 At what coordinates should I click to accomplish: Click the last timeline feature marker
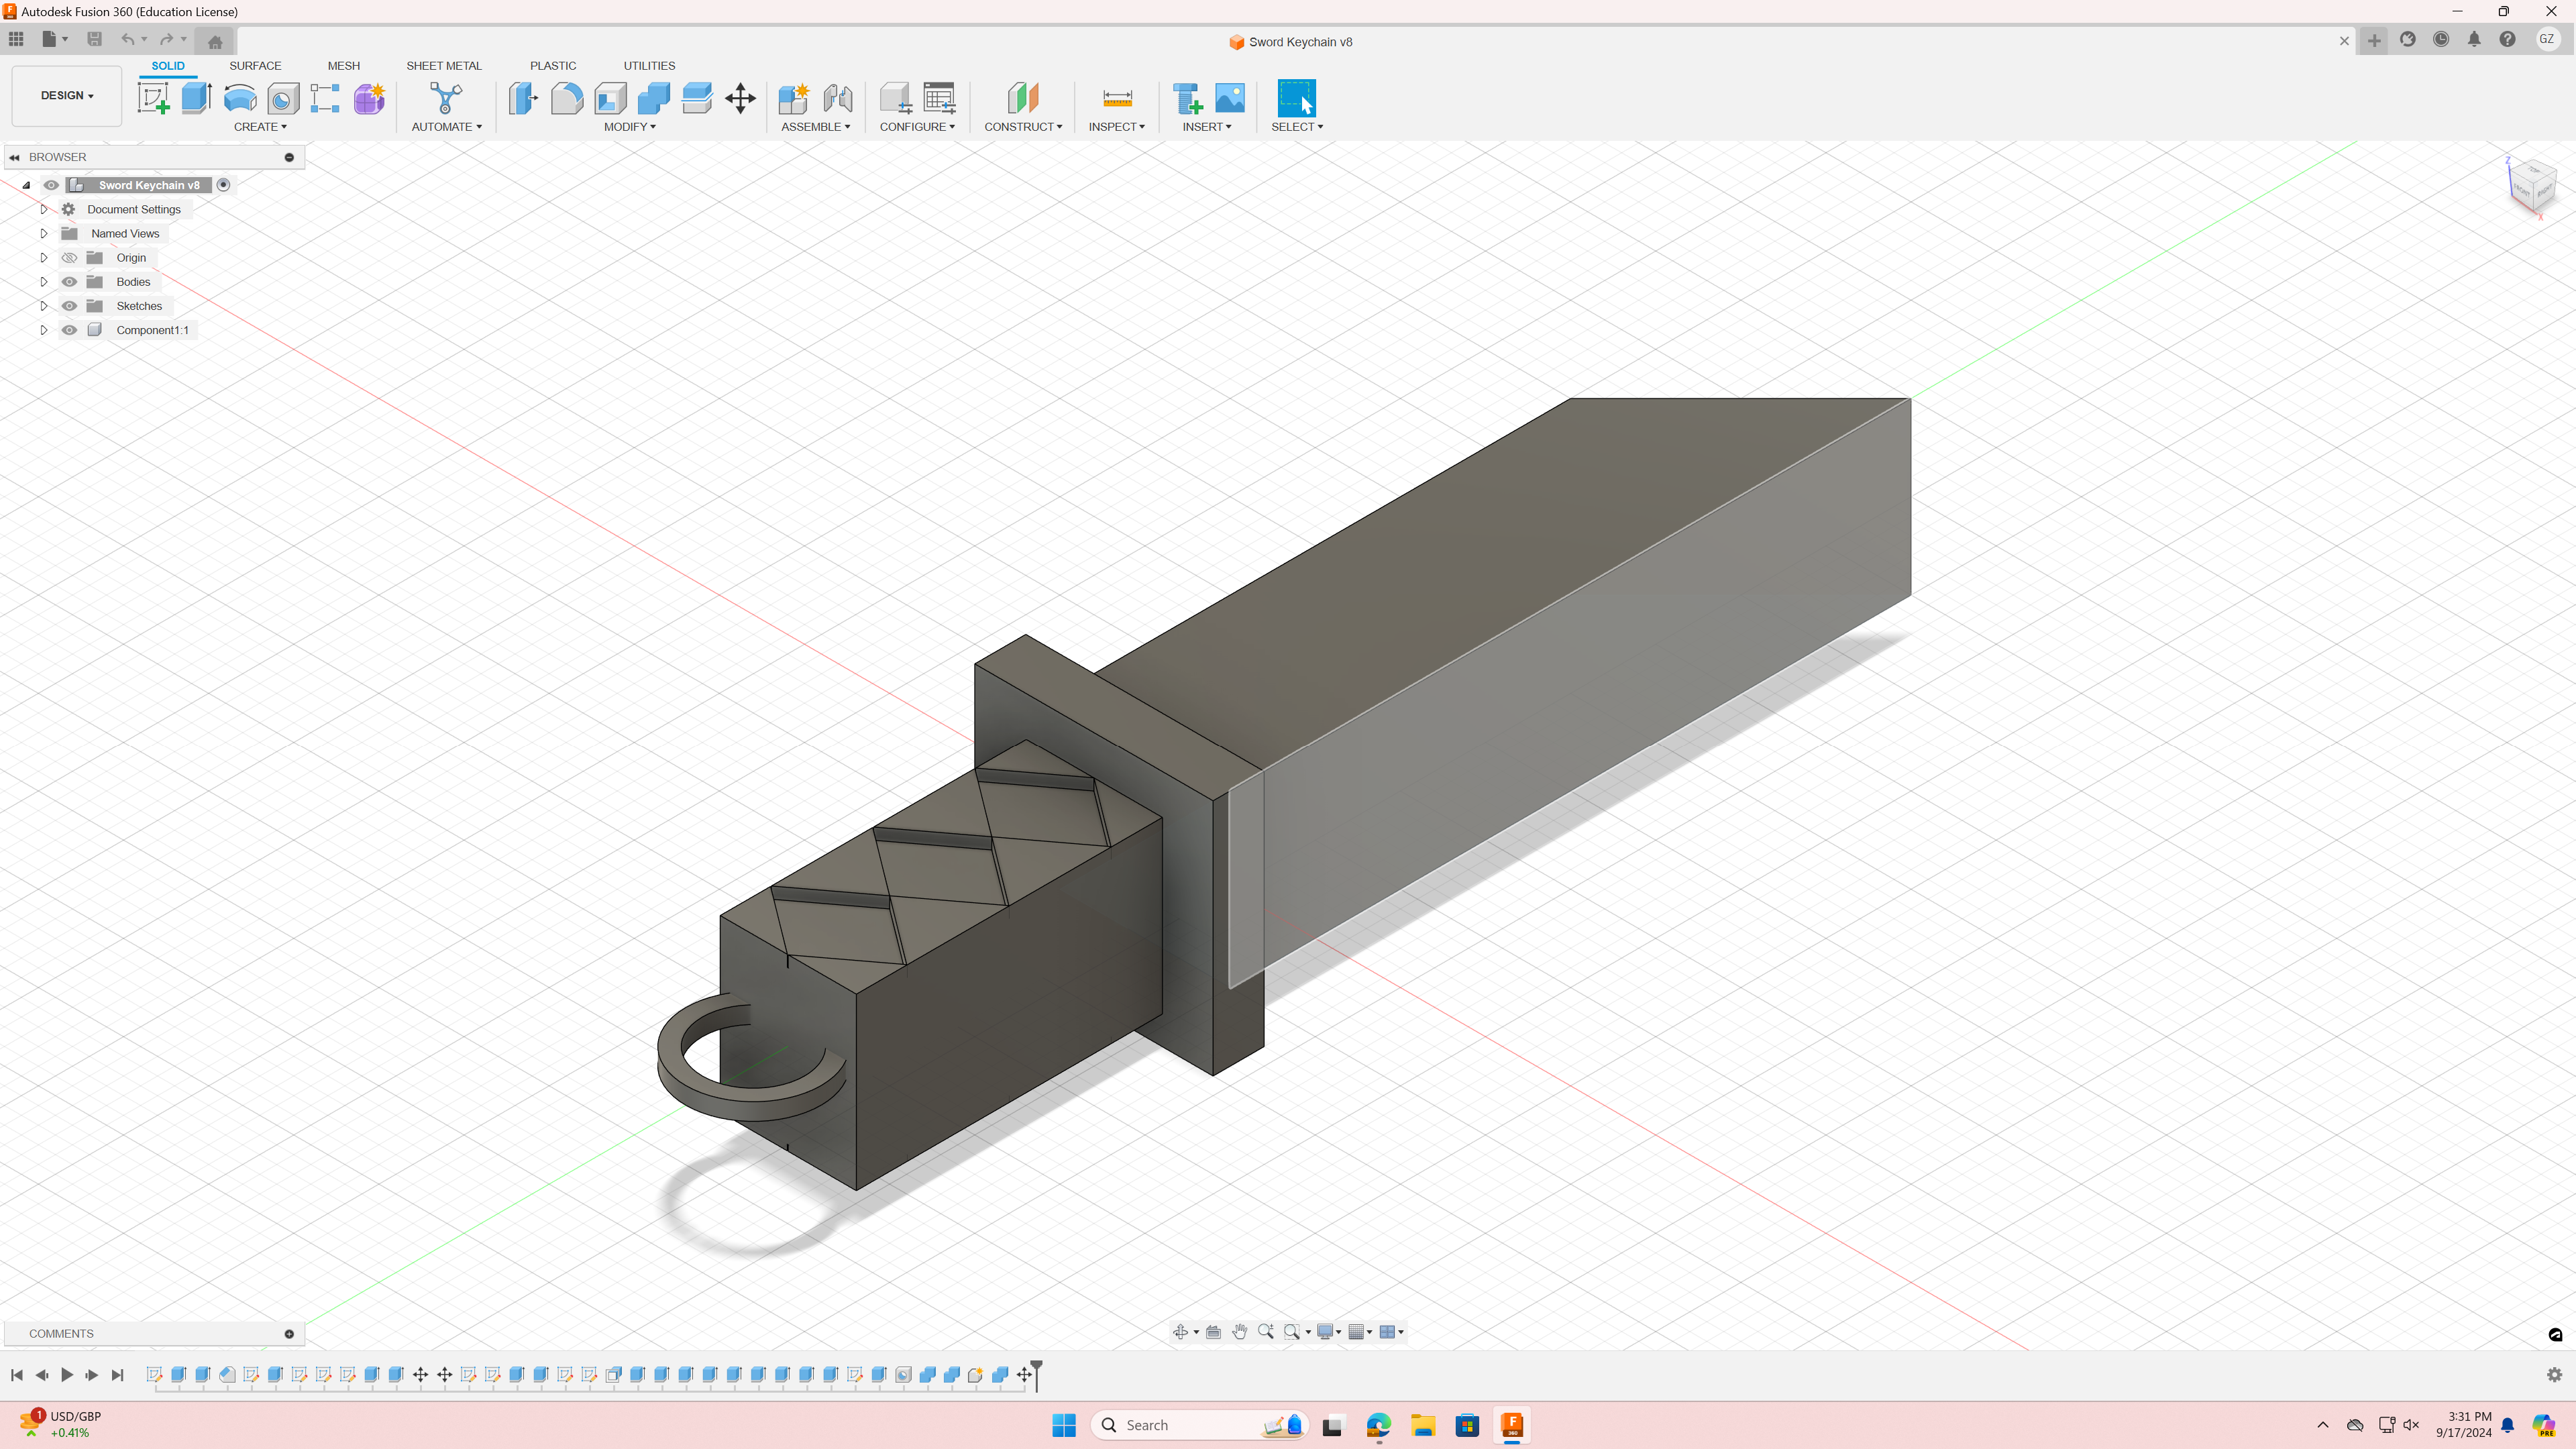click(x=1023, y=1375)
